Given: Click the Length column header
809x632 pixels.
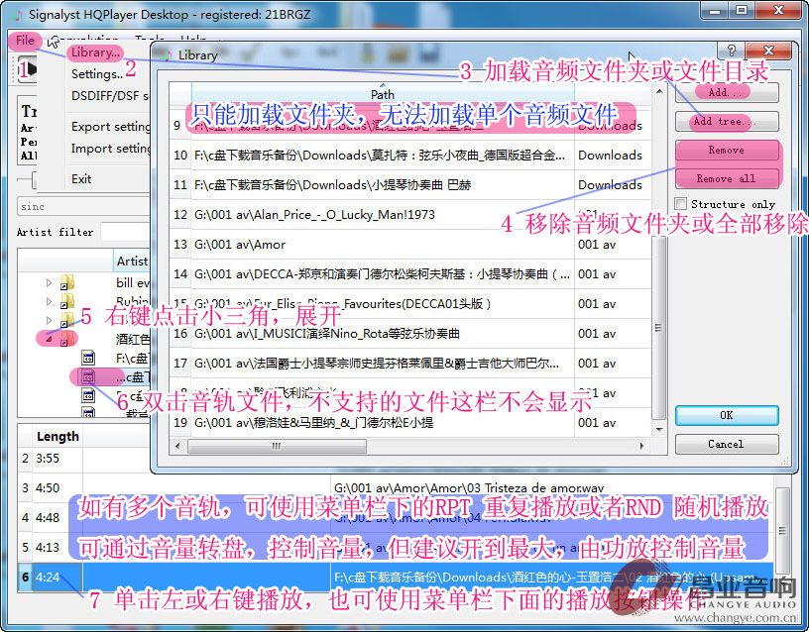Looking at the screenshot, I should [58, 437].
